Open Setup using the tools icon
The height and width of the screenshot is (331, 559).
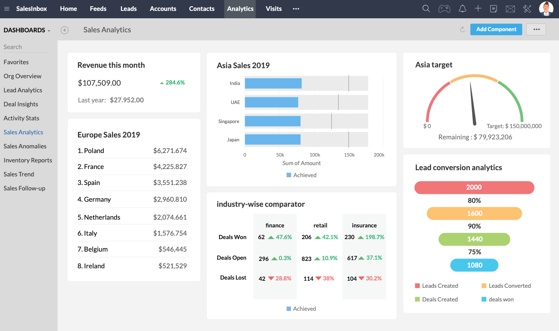pos(527,8)
